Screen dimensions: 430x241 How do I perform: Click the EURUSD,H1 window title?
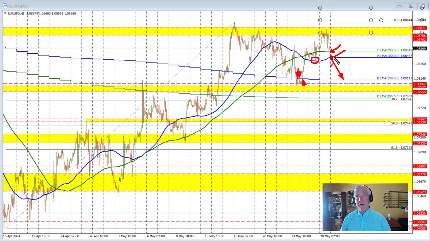point(20,6)
